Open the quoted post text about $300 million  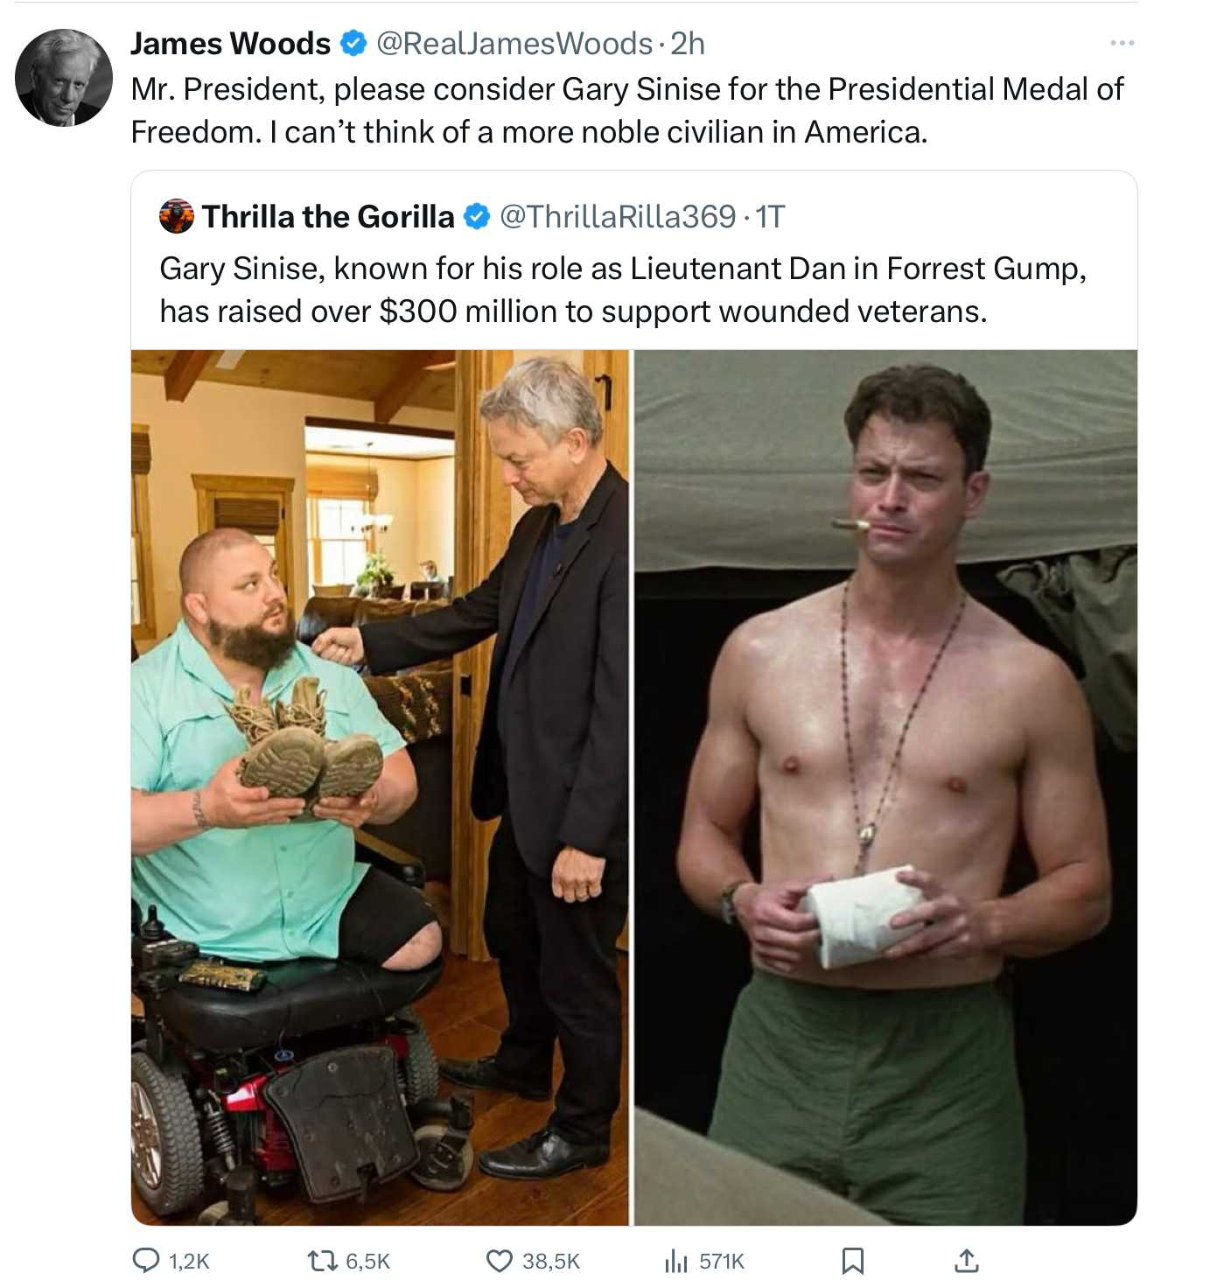pyautogui.click(x=623, y=290)
